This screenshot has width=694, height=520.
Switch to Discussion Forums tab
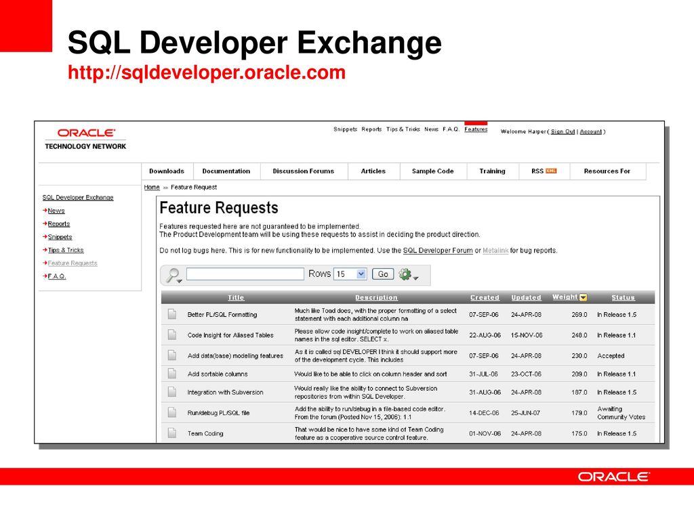[304, 171]
